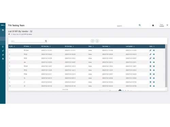Click the plus icon for RFI named 21
Viewport: 170px width, 127px height.
pyautogui.click(x=150, y=82)
